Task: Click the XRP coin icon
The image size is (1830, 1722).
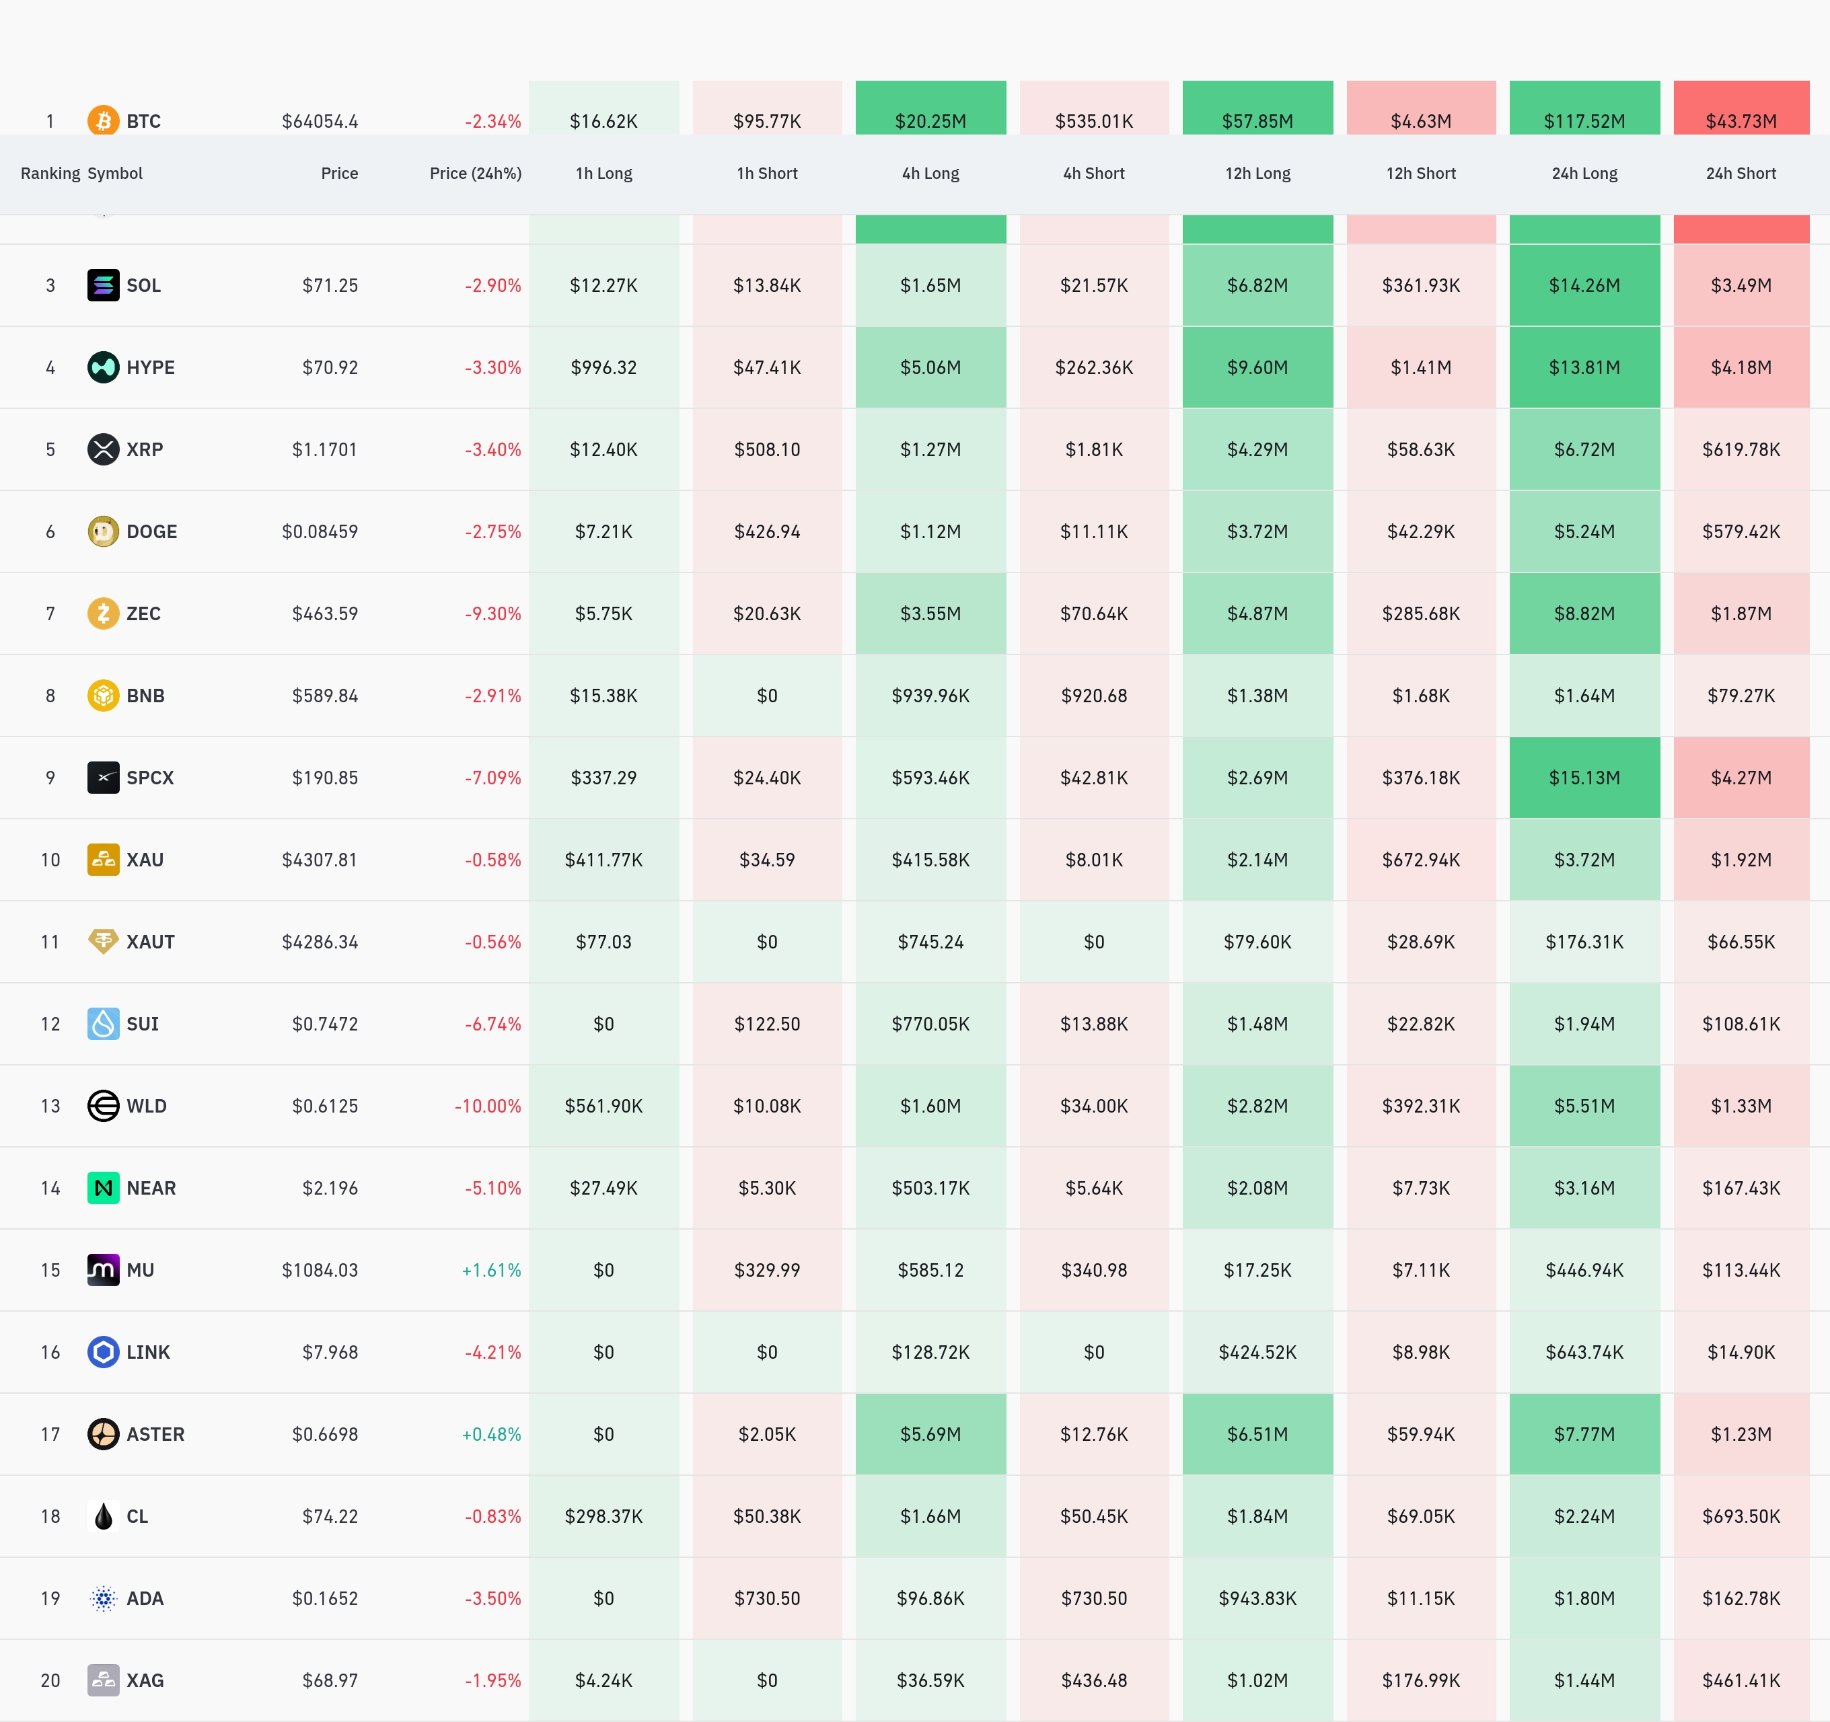Action: tap(103, 449)
